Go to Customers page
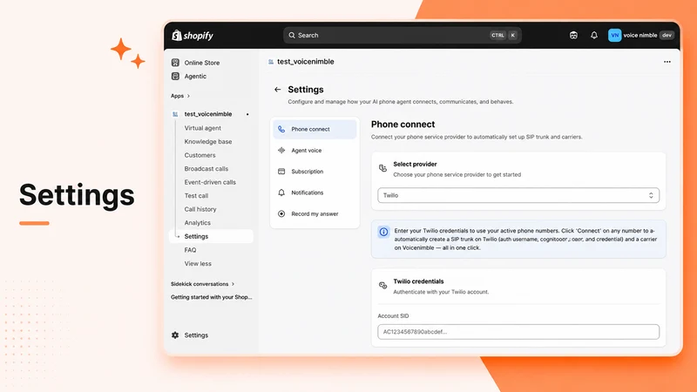The image size is (697, 392). point(200,155)
